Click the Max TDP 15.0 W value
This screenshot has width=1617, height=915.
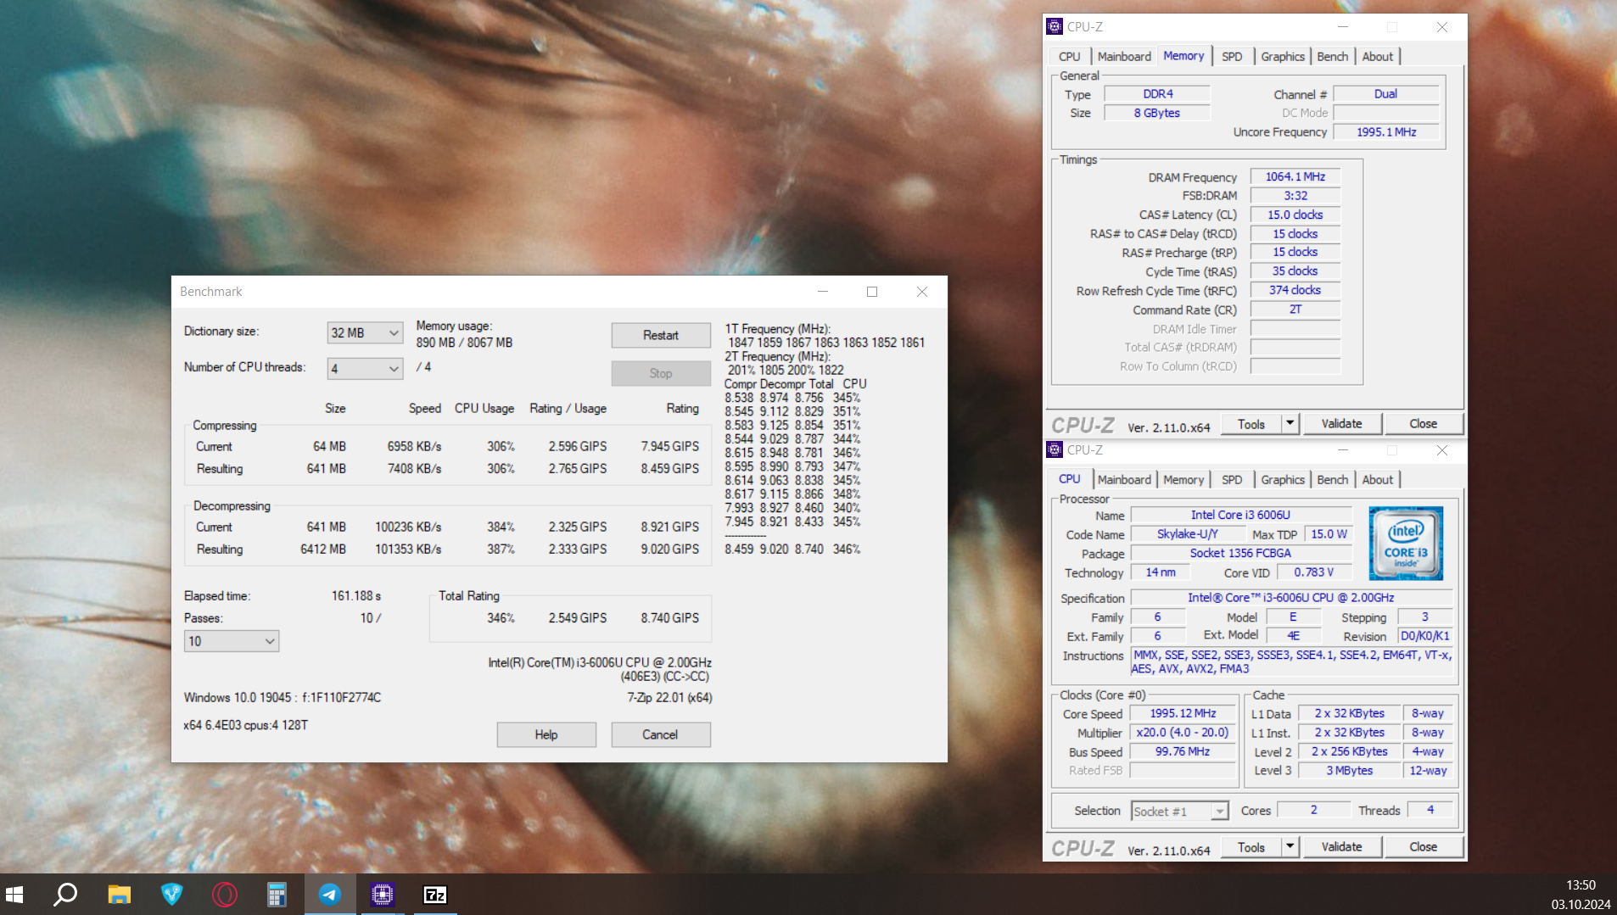pyautogui.click(x=1329, y=534)
